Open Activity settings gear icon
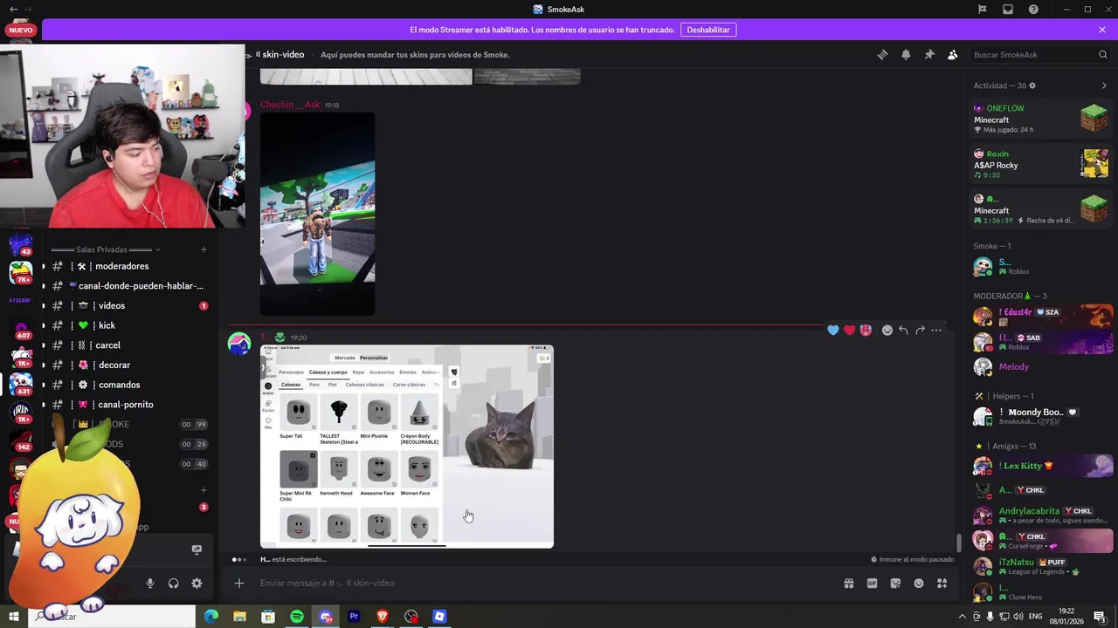Viewport: 1118px width, 628px height. [x=1032, y=85]
